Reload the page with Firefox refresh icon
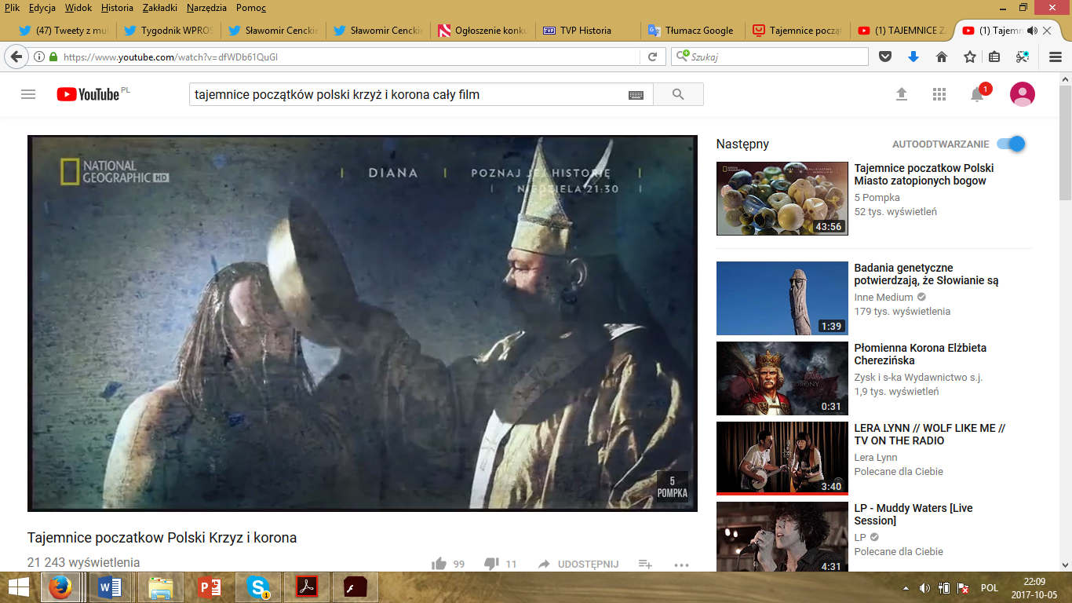 652,57
